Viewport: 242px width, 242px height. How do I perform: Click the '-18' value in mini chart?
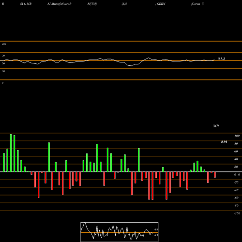(x=156, y=229)
